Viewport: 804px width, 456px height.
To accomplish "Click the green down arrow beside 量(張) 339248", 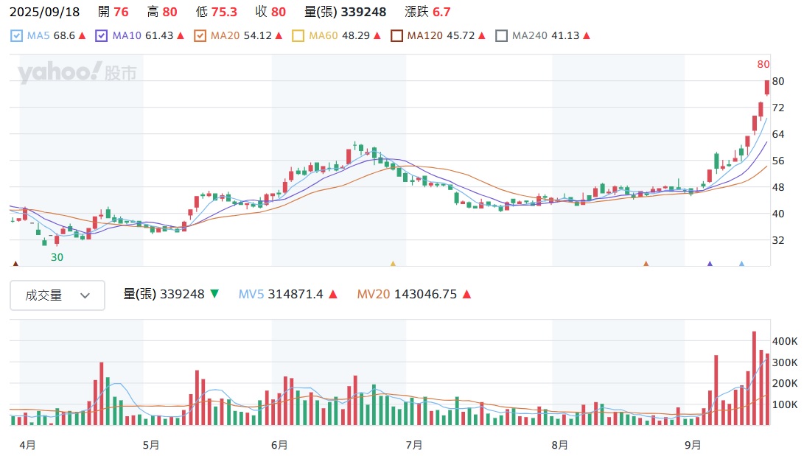I will point(214,294).
